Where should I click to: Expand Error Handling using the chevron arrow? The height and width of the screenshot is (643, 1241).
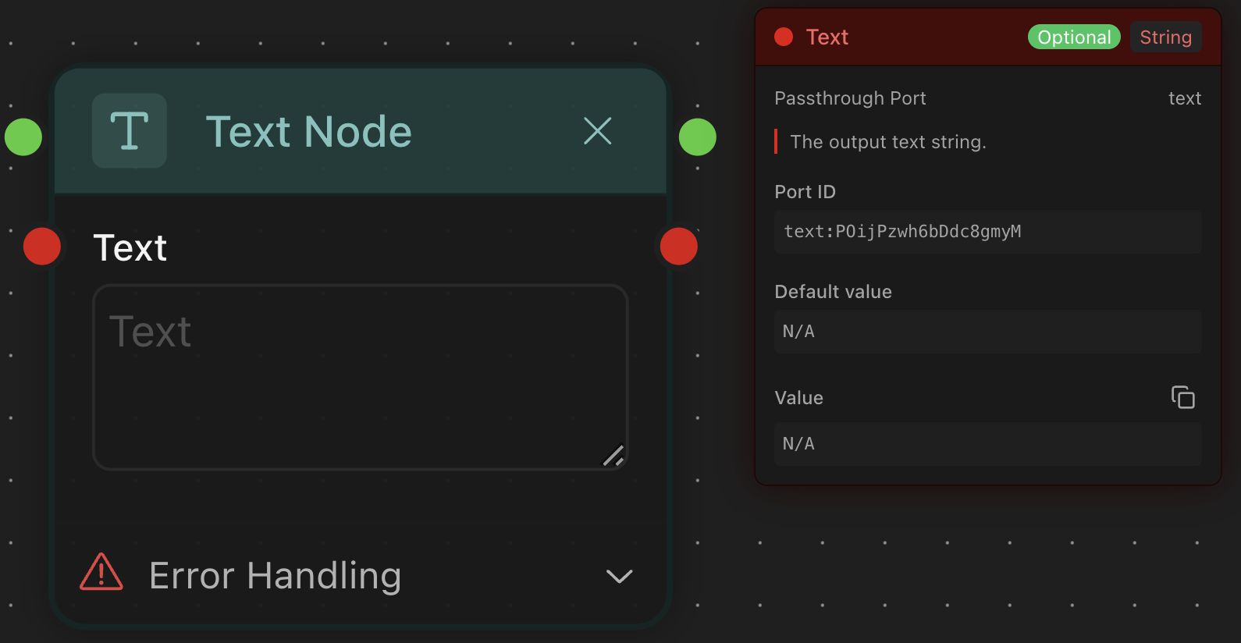point(619,577)
